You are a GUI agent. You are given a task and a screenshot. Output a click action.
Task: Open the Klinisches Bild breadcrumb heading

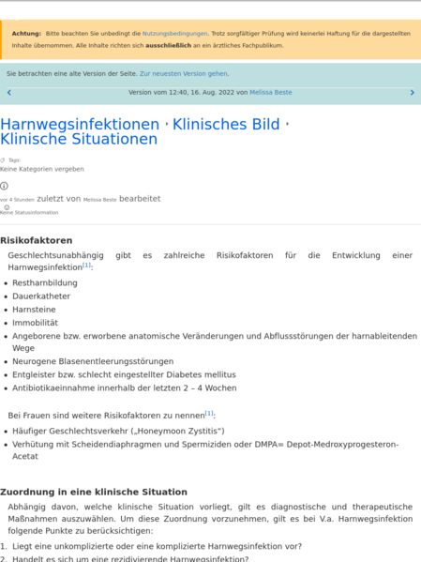tap(226, 124)
